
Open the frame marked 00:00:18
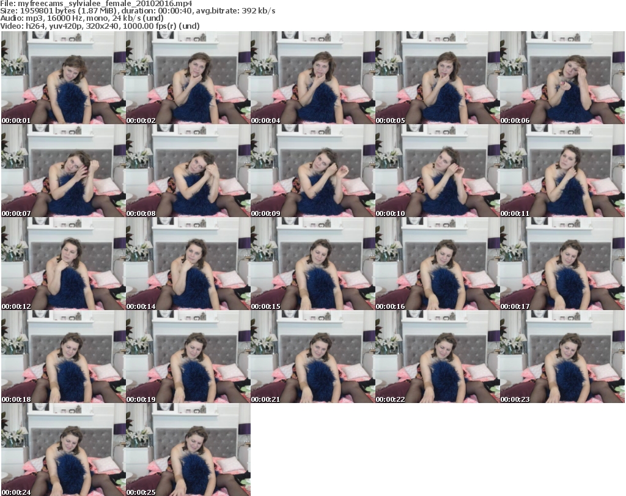click(64, 357)
